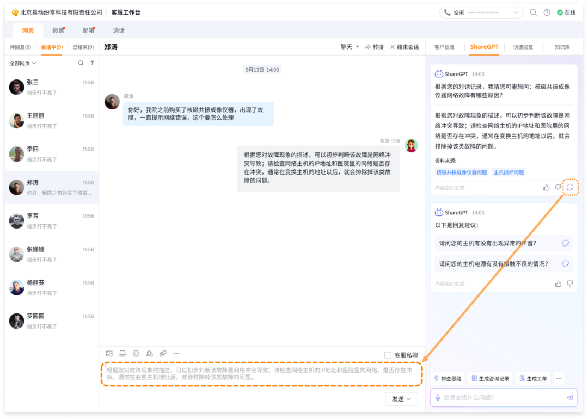Viewport: 588px width, 419px height.
Task: Open the 全部网页 filter dropdown
Action: coord(23,63)
